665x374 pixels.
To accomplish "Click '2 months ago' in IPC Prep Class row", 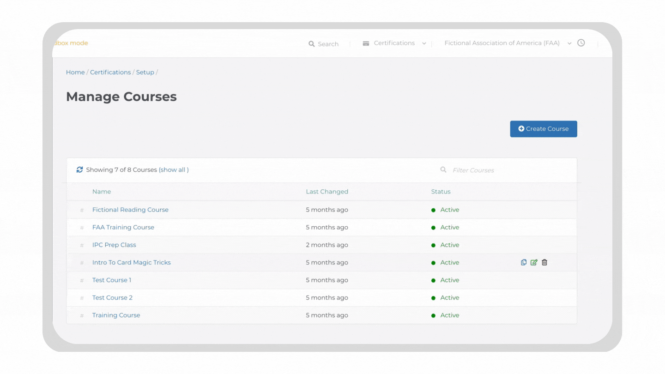I will [x=327, y=245].
